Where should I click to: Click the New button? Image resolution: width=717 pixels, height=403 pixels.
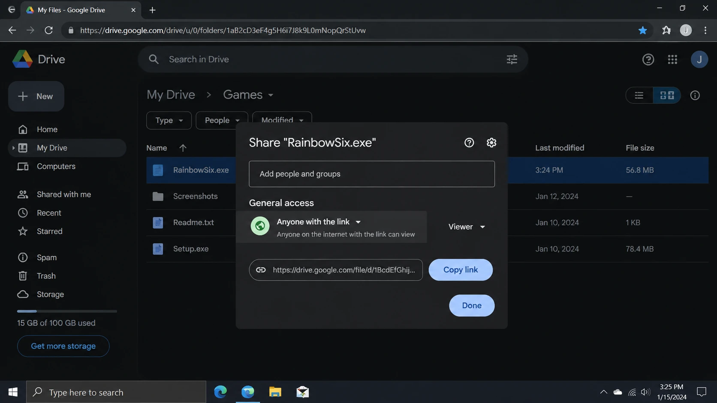pos(36,96)
